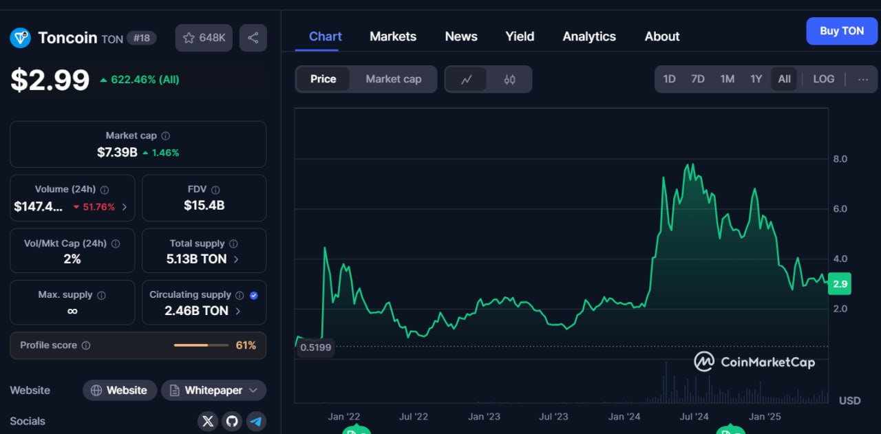881x434 pixels.
Task: Set chart range to All
Action: click(x=784, y=79)
